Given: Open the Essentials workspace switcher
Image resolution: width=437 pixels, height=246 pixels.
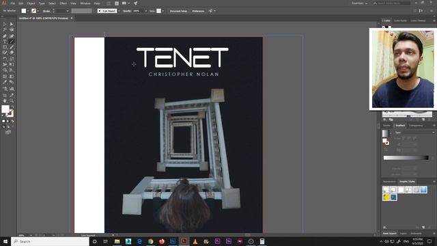Looking at the screenshot, I should click(359, 3).
